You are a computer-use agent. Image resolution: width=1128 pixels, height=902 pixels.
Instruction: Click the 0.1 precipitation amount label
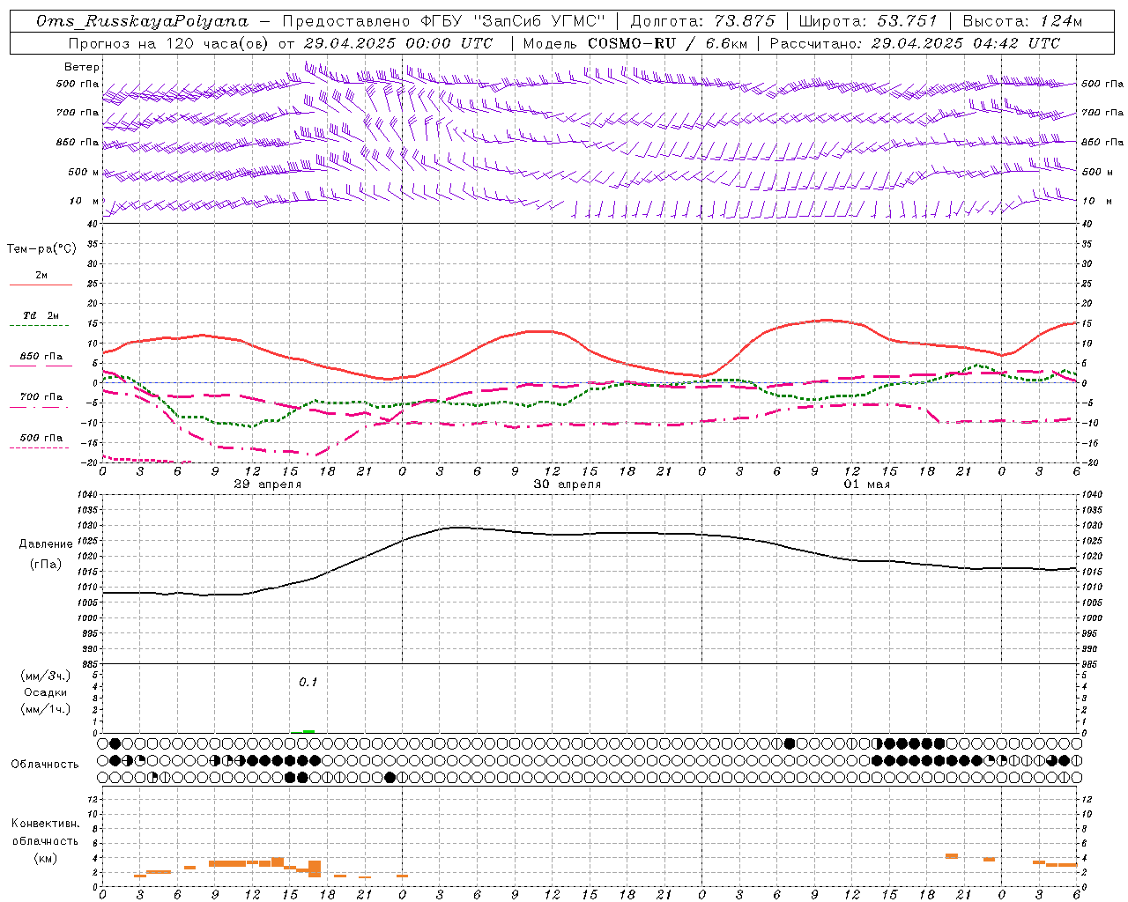point(308,682)
